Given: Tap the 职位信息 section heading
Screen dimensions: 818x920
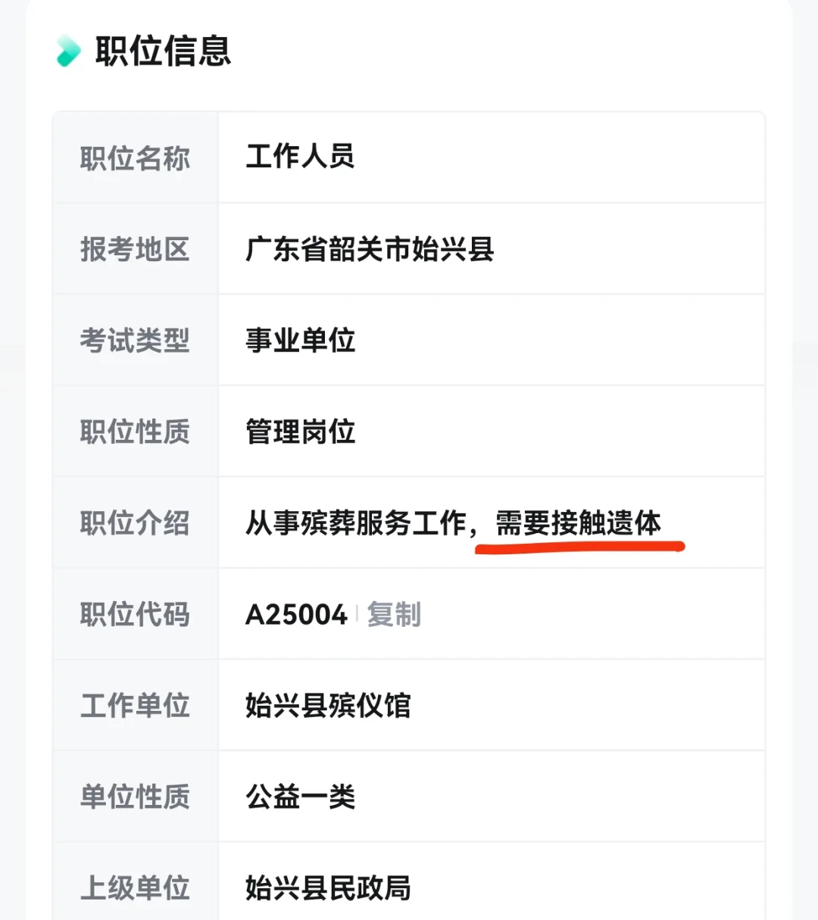Looking at the screenshot, I should tap(163, 51).
